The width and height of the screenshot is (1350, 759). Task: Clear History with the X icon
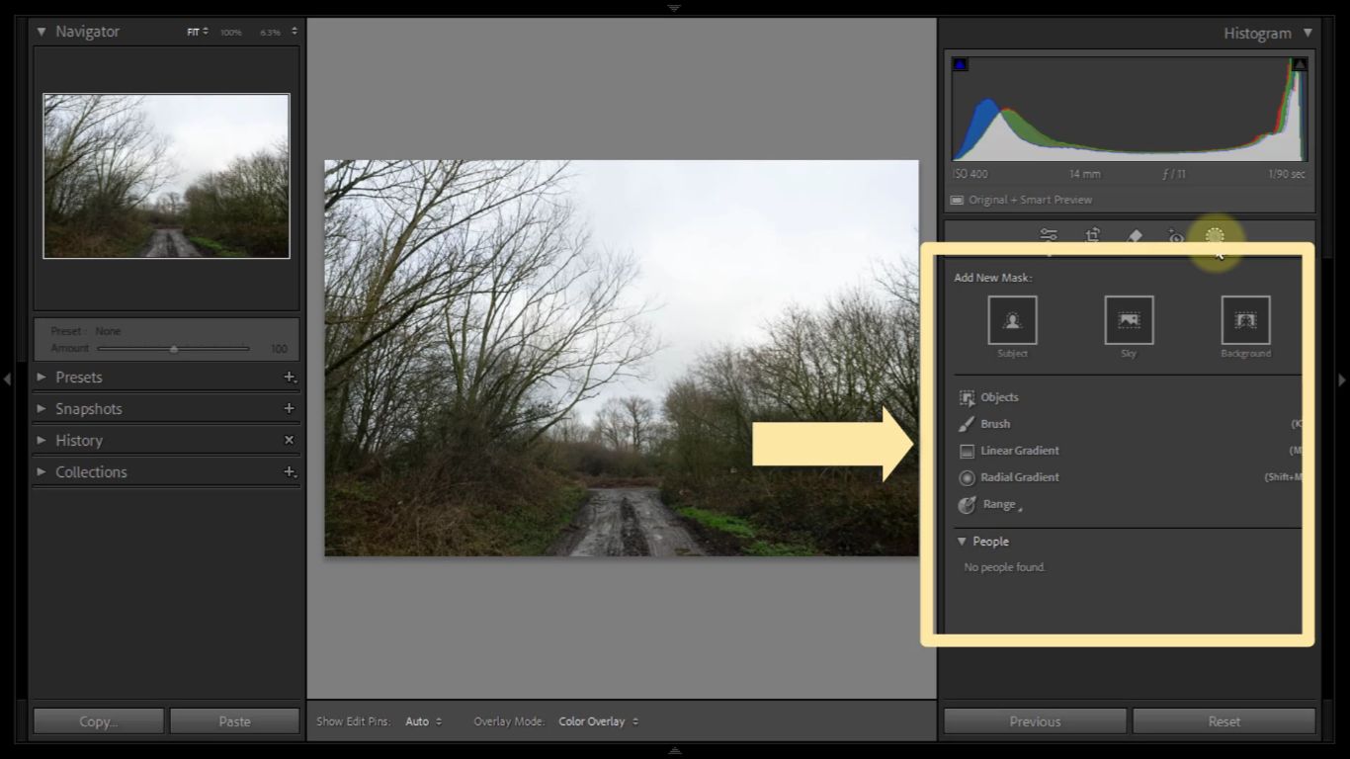click(x=290, y=440)
